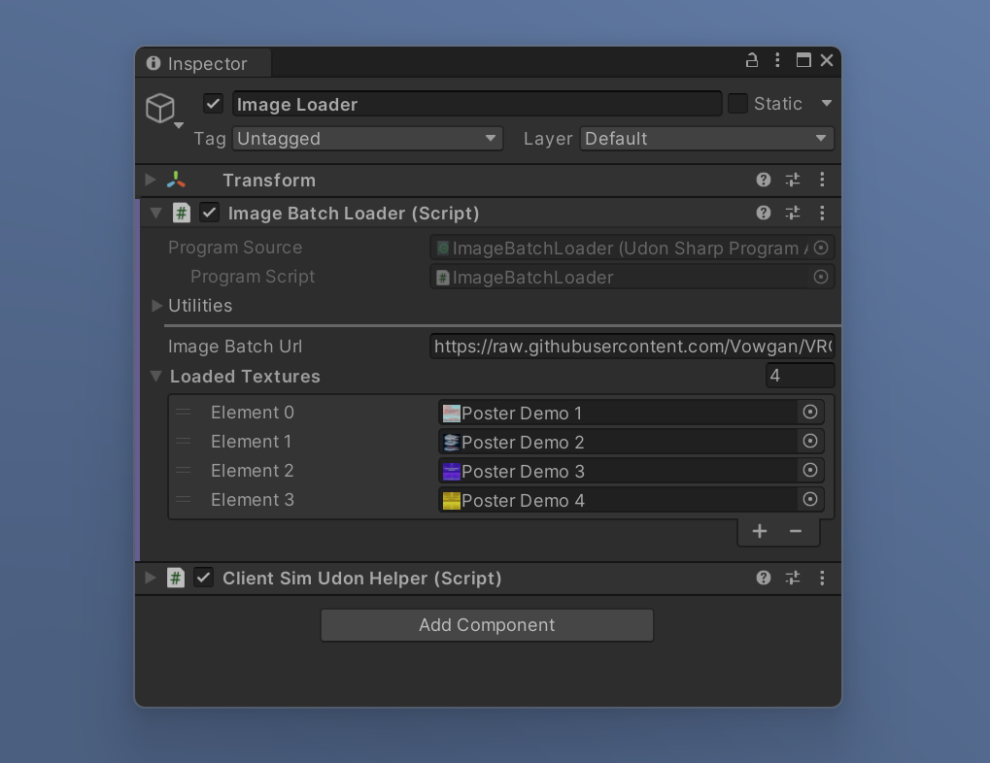Open the Layer dropdown set to Default
990x763 pixels.
click(x=706, y=139)
